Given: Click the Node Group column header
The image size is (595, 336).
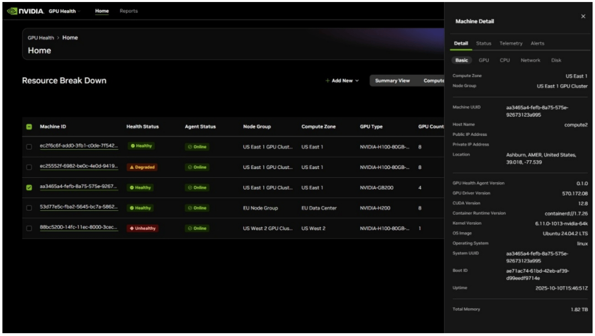Looking at the screenshot, I should [x=257, y=127].
